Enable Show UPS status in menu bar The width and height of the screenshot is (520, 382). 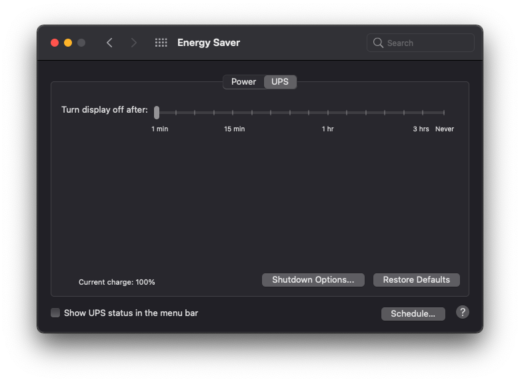coord(55,313)
